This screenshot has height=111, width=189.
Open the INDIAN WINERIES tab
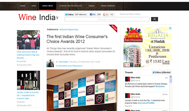(108, 6)
